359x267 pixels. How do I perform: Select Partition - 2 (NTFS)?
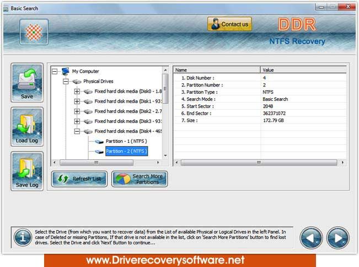click(126, 151)
